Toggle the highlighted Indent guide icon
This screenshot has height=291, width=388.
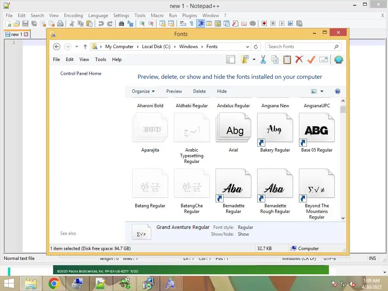(x=201, y=23)
